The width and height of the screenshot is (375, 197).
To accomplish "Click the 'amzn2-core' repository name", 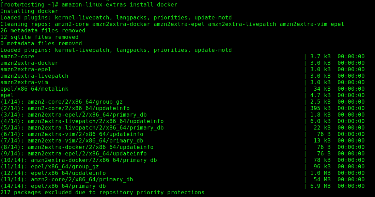I will 17,57.
